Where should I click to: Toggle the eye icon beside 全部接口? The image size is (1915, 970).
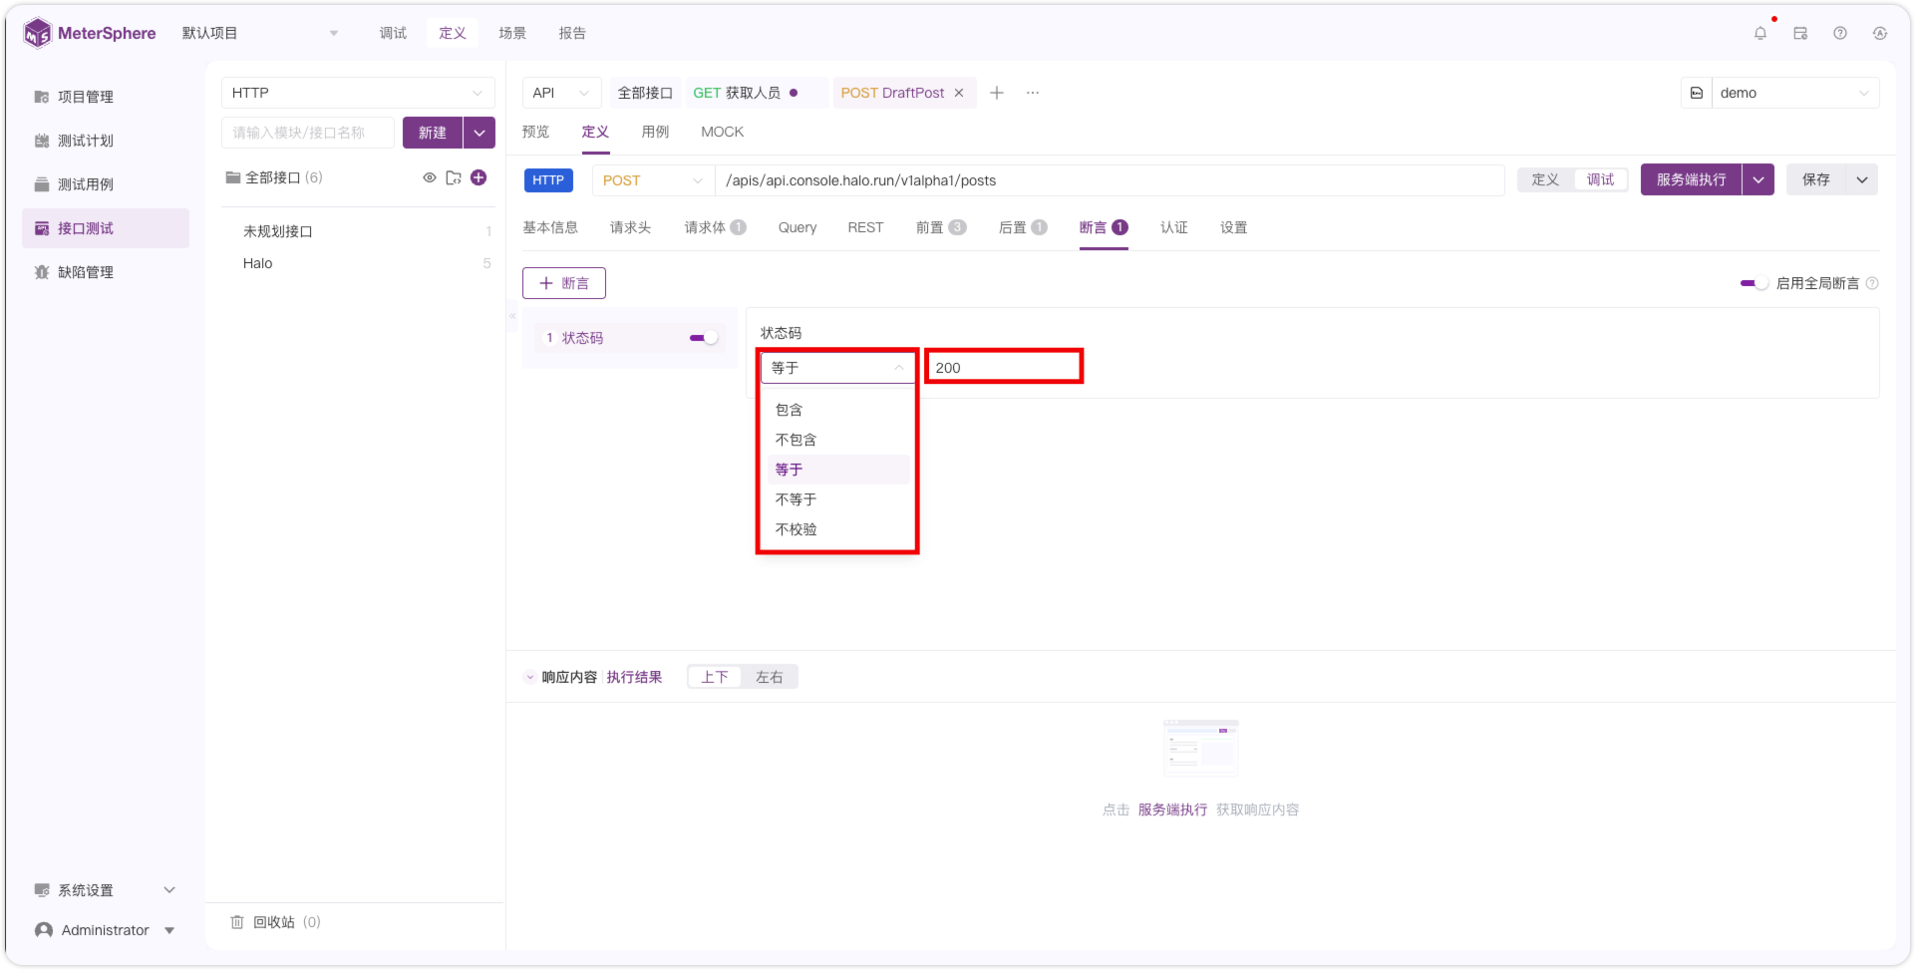click(430, 177)
